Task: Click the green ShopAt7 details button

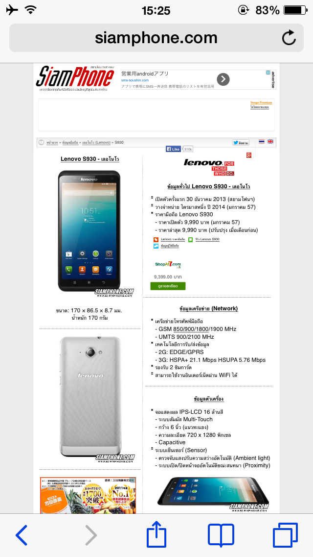Action: click(168, 286)
